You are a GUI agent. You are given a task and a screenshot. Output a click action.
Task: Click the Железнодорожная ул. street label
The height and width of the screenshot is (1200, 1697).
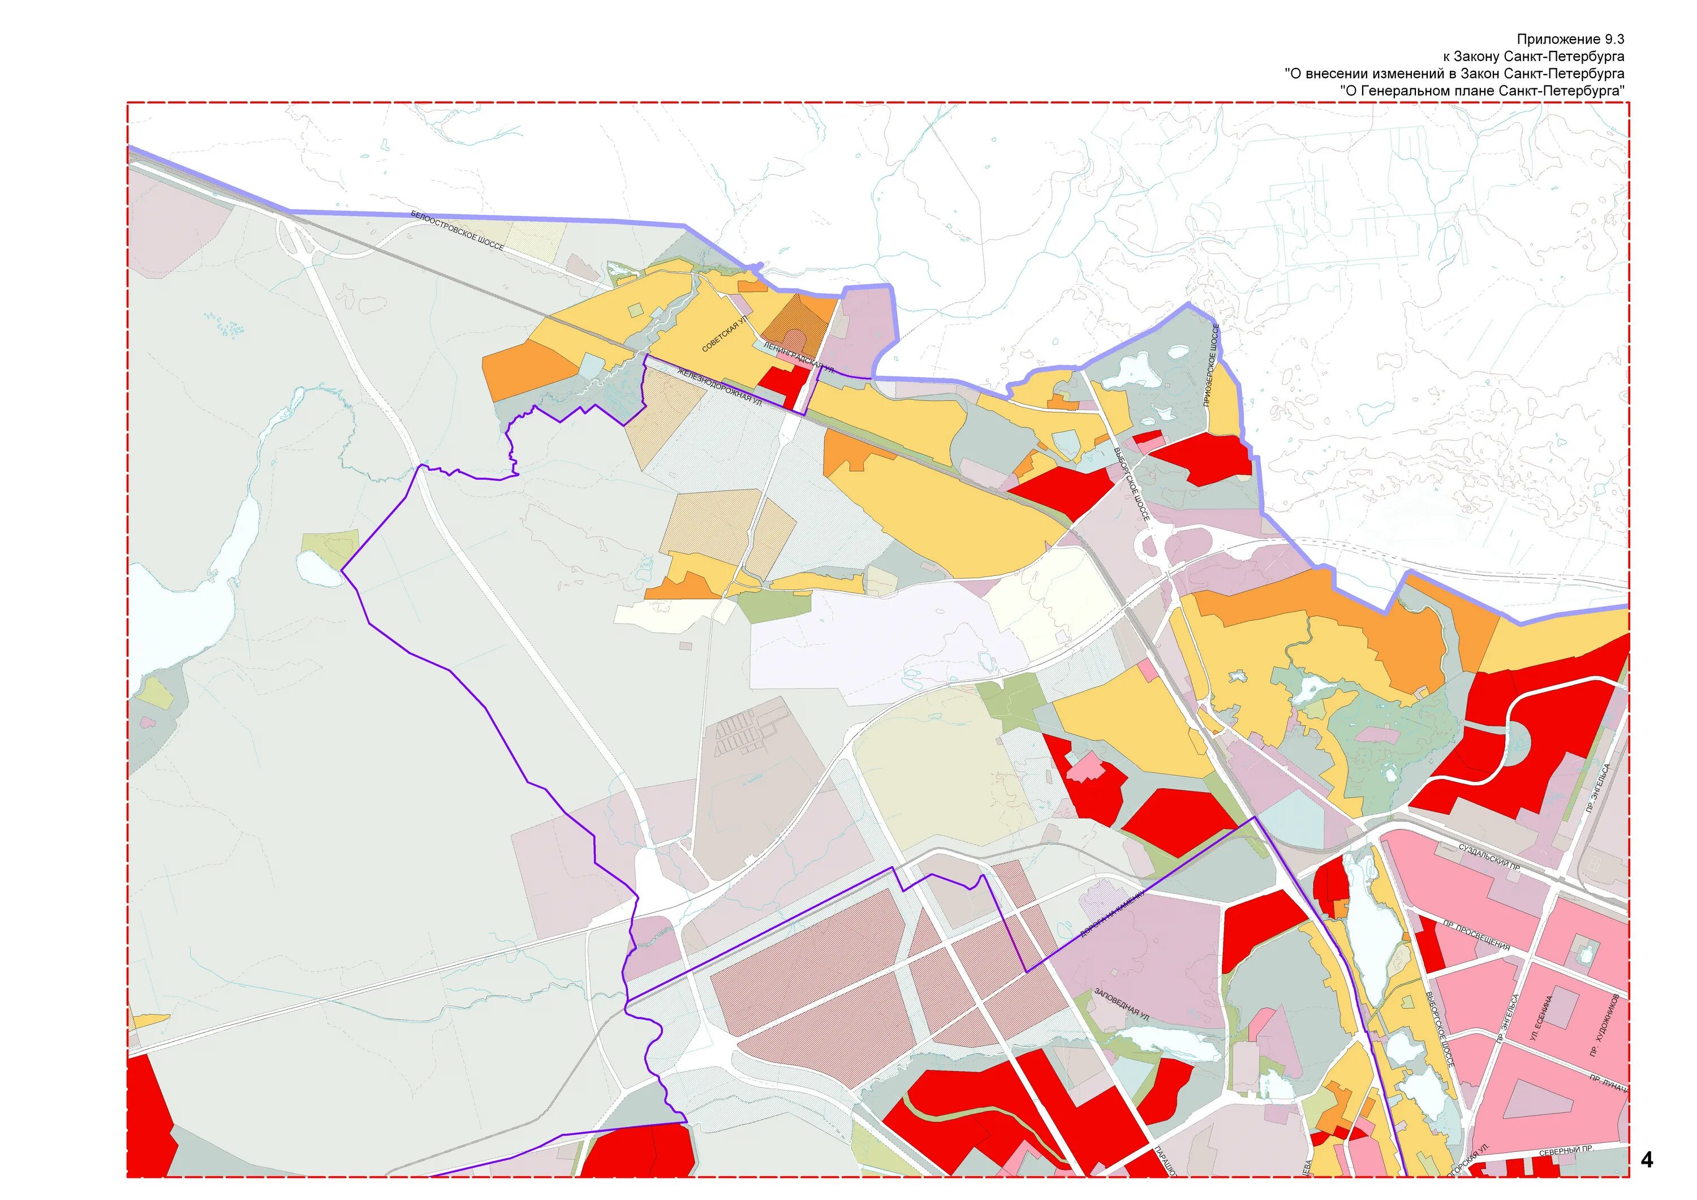[x=719, y=388]
